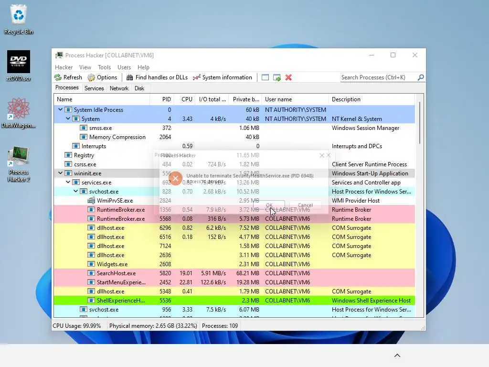Sort by the Private bytes column header
Image resolution: width=489 pixels, height=367 pixels.
pos(245,99)
